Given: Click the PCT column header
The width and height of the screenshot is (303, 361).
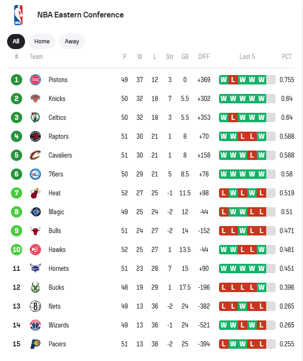Looking at the screenshot, I should point(287,57).
